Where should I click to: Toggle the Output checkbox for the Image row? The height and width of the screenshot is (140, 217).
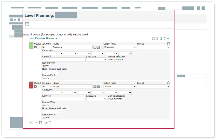point(35,87)
